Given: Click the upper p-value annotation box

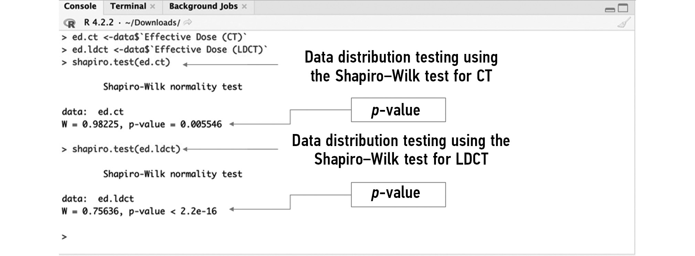Looking at the screenshot, I should click(398, 110).
